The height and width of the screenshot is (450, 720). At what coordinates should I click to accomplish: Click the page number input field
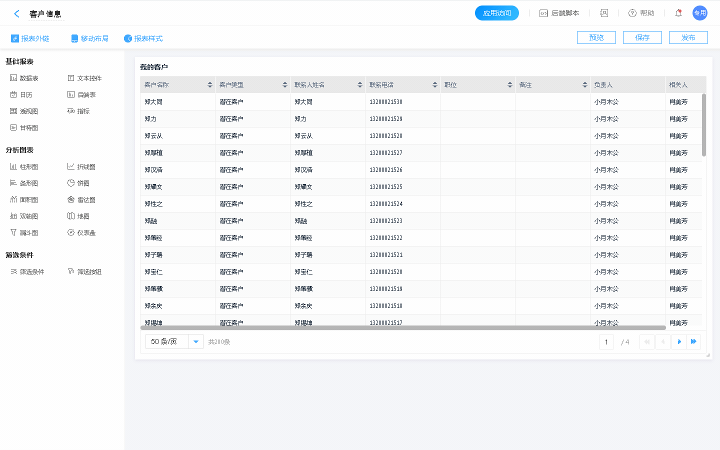tap(606, 342)
